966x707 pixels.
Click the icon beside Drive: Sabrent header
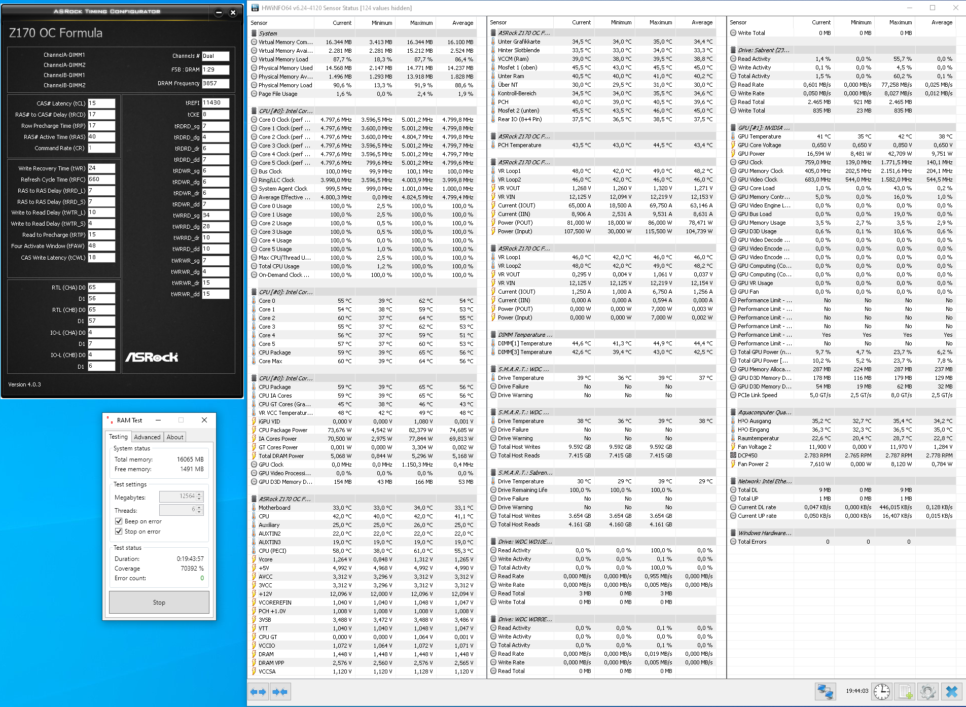click(733, 50)
